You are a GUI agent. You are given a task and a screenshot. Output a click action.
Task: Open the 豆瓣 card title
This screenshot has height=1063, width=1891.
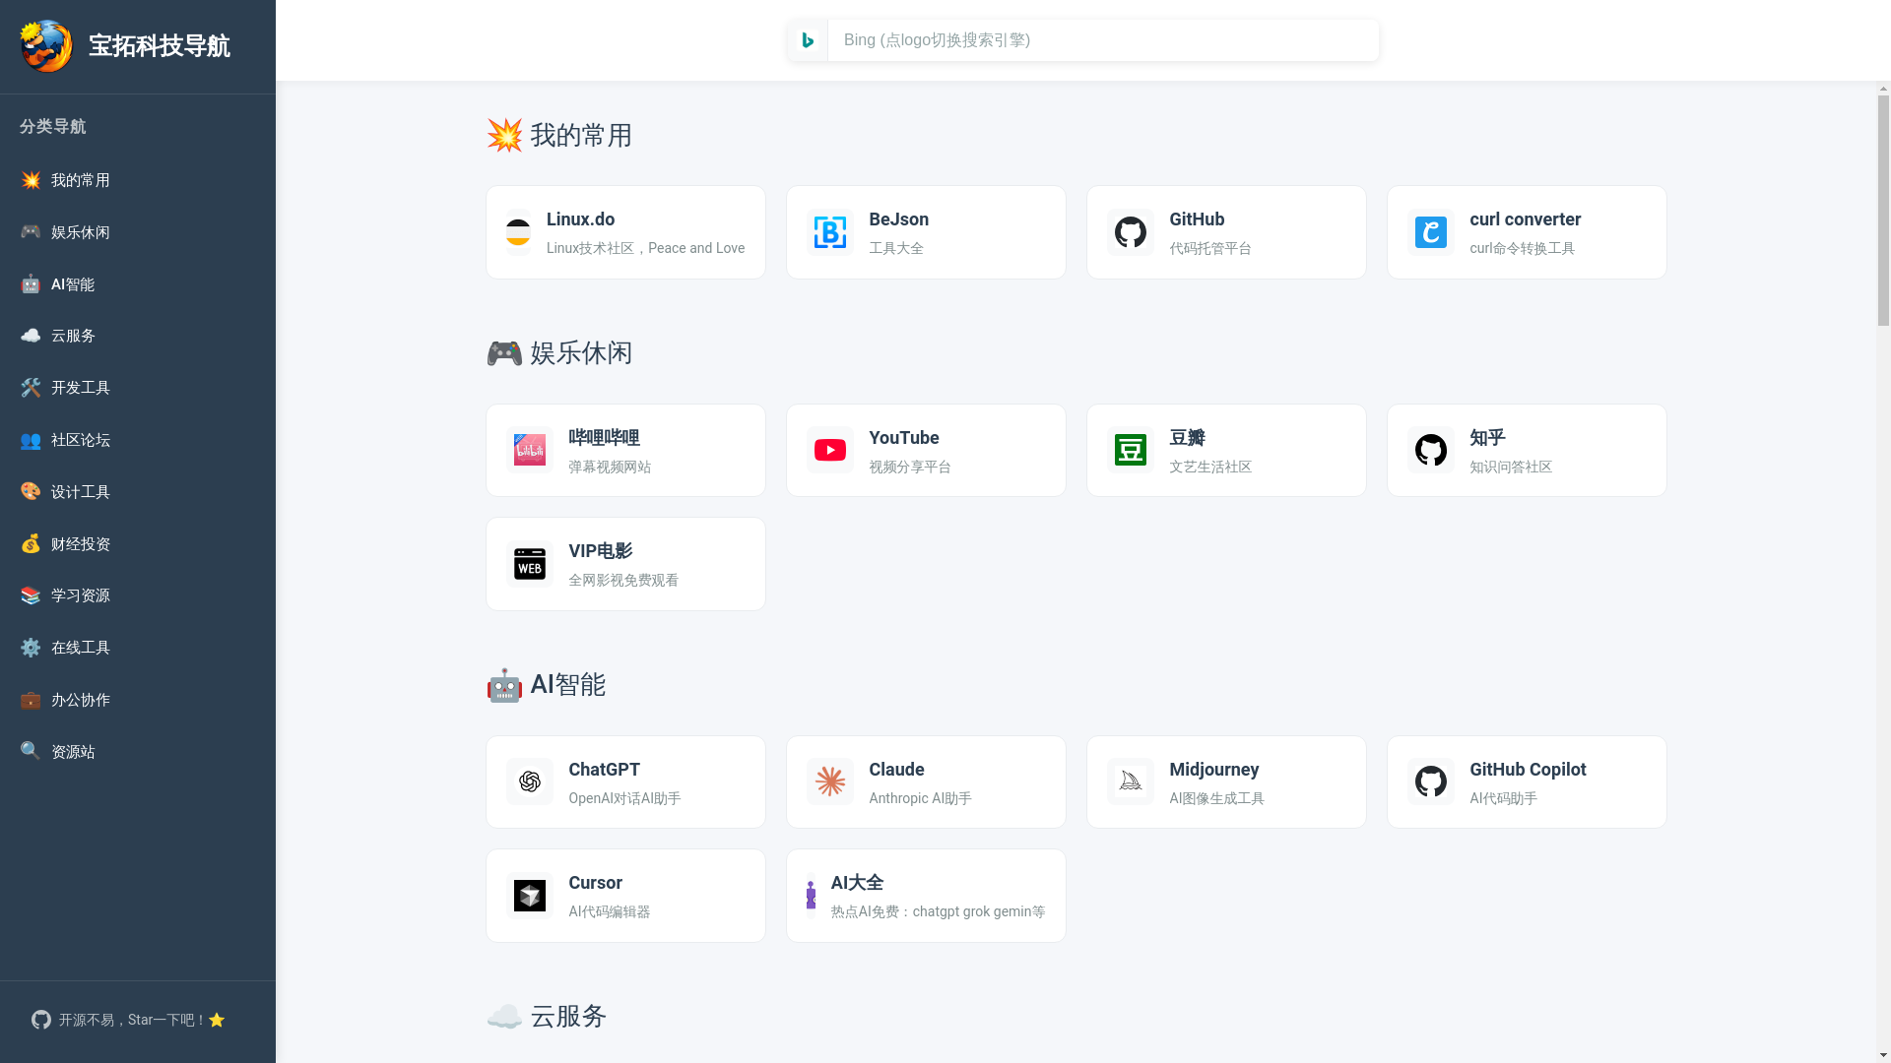point(1187,438)
